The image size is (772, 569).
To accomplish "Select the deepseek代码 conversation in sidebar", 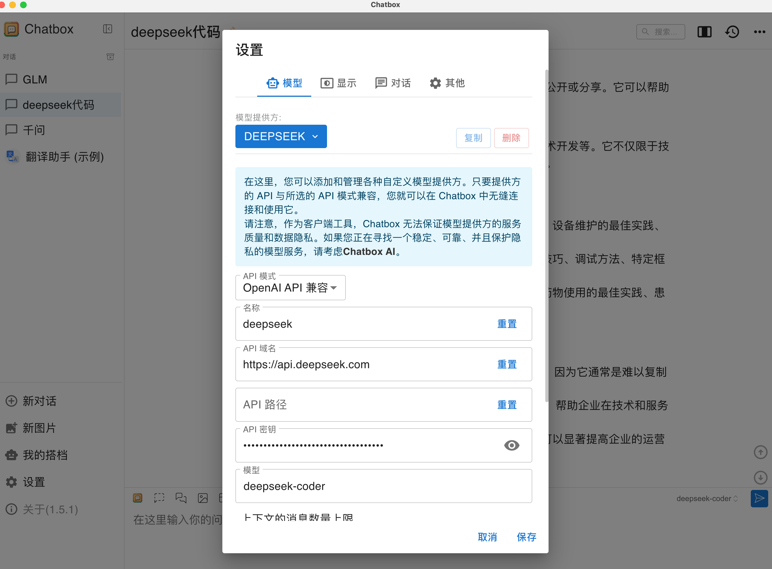I will [61, 105].
